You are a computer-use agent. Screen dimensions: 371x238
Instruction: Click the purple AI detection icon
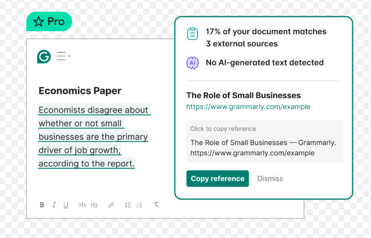click(x=192, y=63)
